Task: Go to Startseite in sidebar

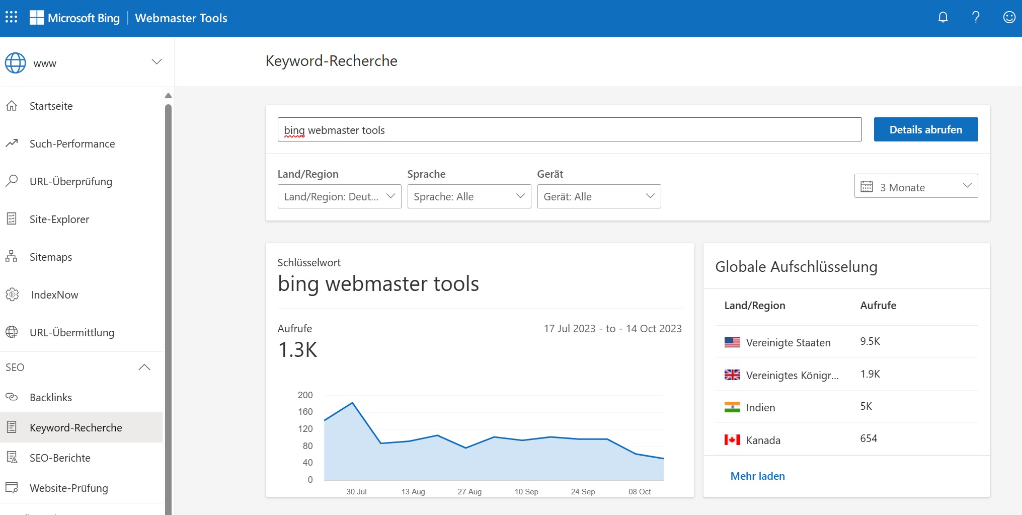Action: (x=81, y=106)
